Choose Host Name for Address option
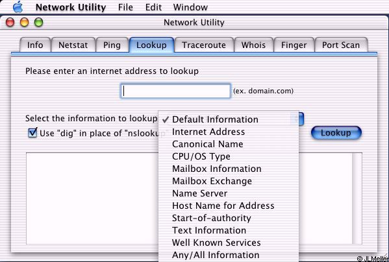Viewport: 389px width, 262px height. coord(228,206)
